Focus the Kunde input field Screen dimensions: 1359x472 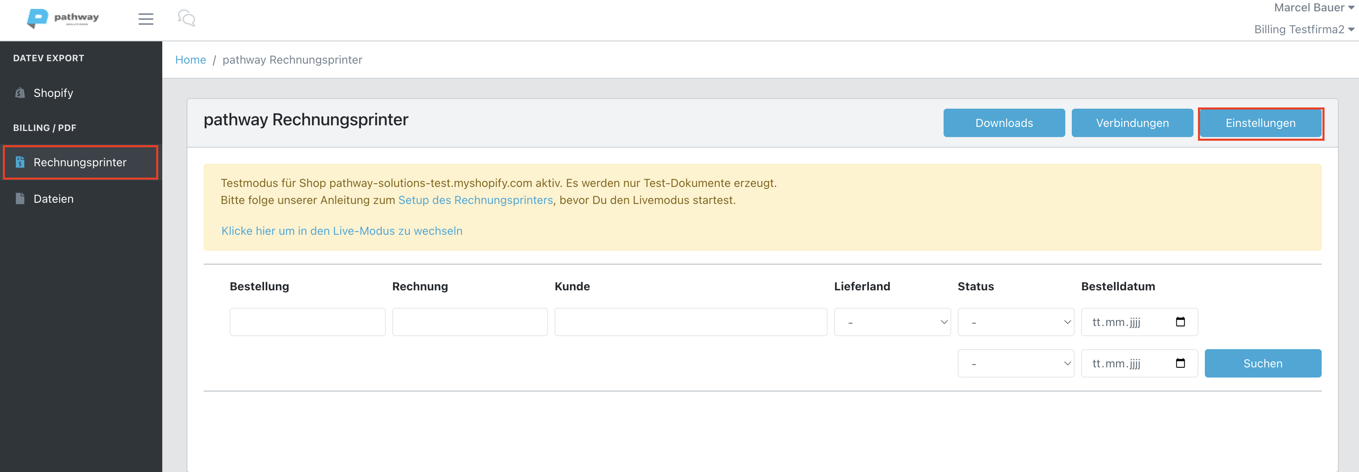point(690,322)
